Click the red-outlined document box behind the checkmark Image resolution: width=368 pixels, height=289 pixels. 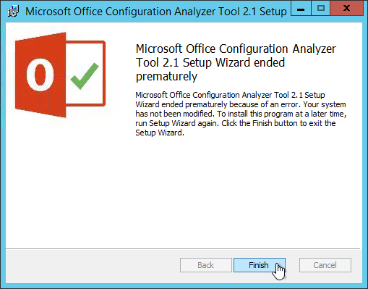click(x=86, y=73)
